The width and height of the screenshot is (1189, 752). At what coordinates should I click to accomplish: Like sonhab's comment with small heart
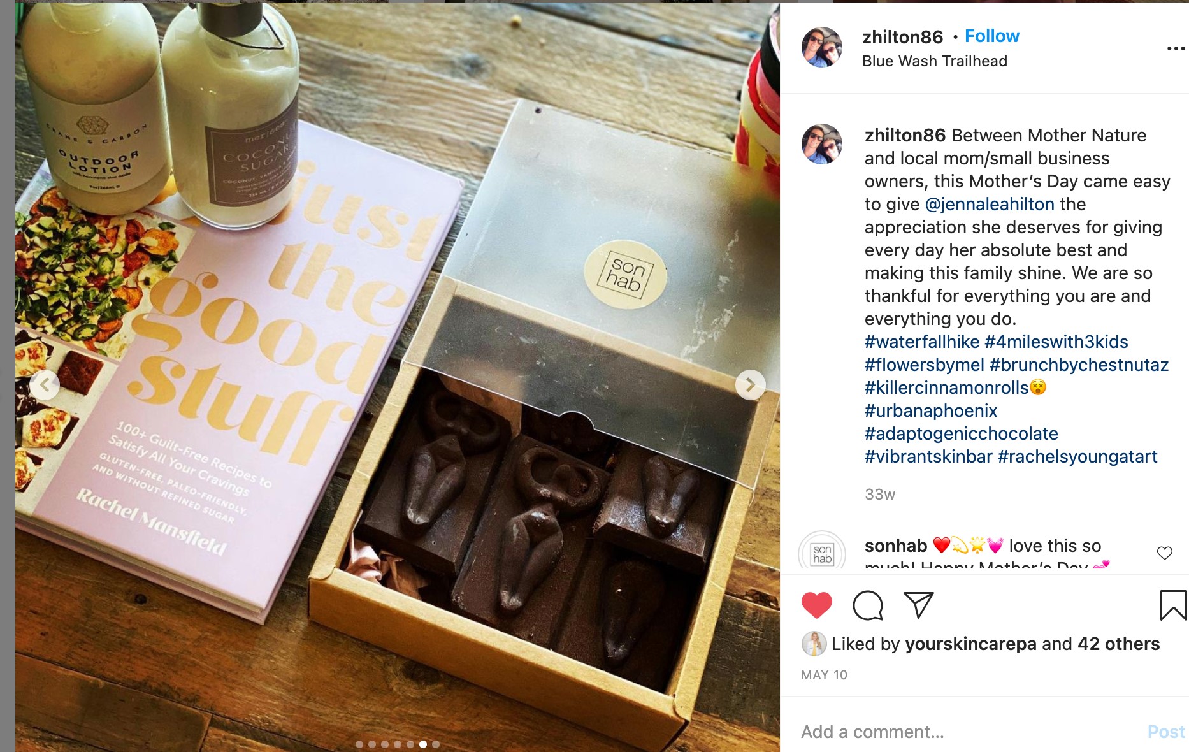(1165, 553)
